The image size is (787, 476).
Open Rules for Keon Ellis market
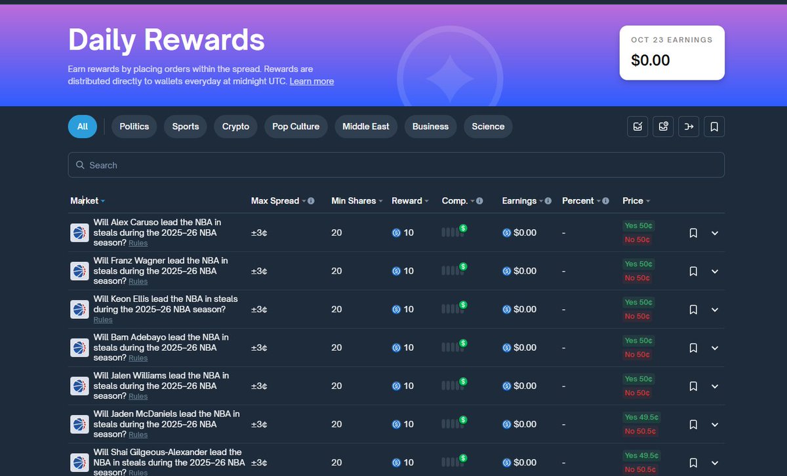click(103, 320)
